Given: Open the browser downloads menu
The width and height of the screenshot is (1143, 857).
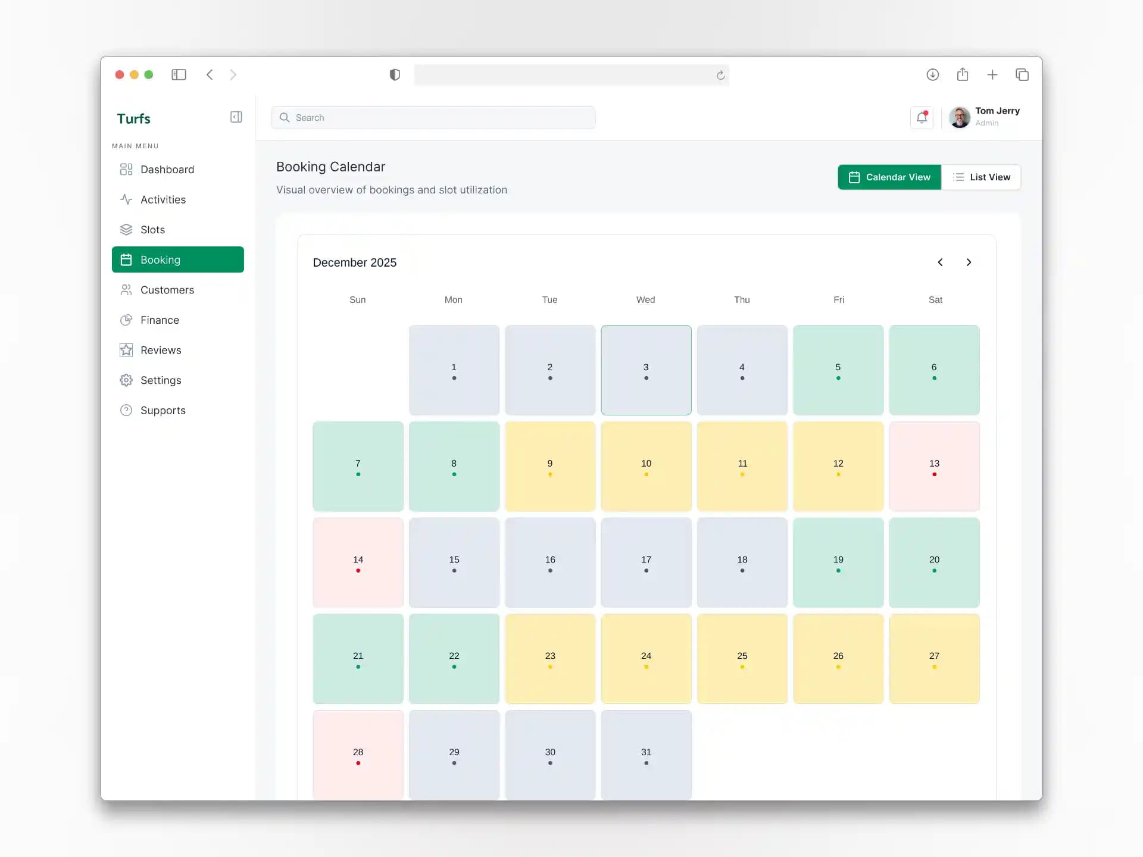Looking at the screenshot, I should (x=933, y=74).
